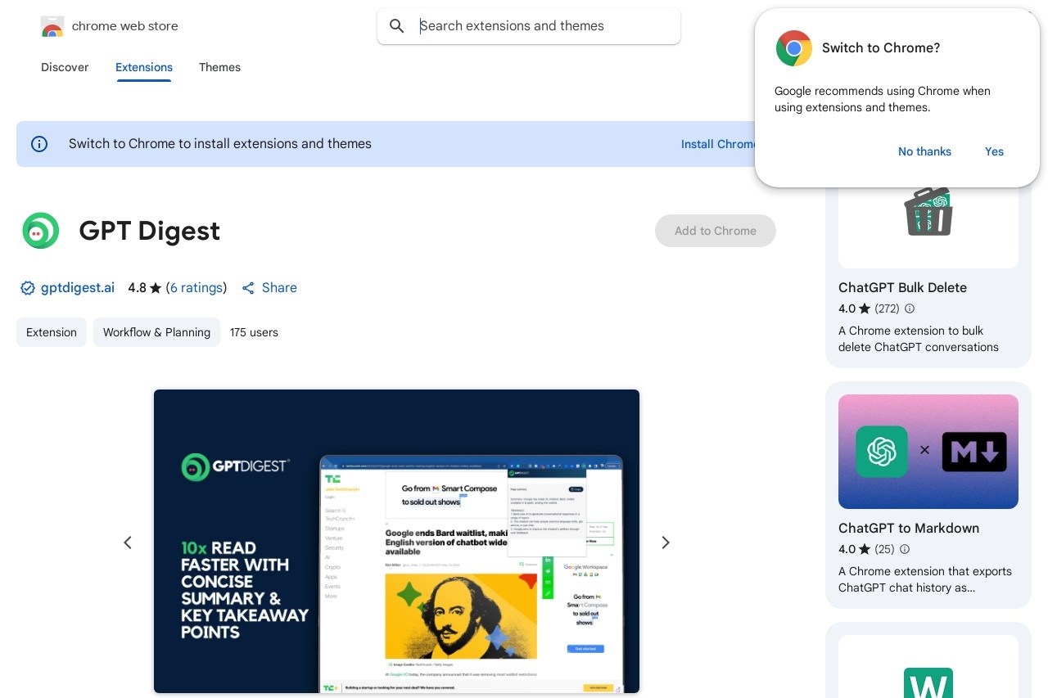1048x698 pixels.
Task: Click No thanks in the Chrome popup
Action: (924, 151)
